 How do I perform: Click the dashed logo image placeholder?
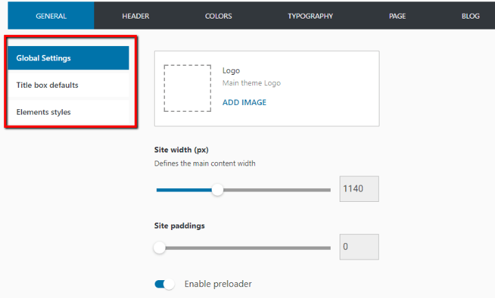tap(188, 89)
